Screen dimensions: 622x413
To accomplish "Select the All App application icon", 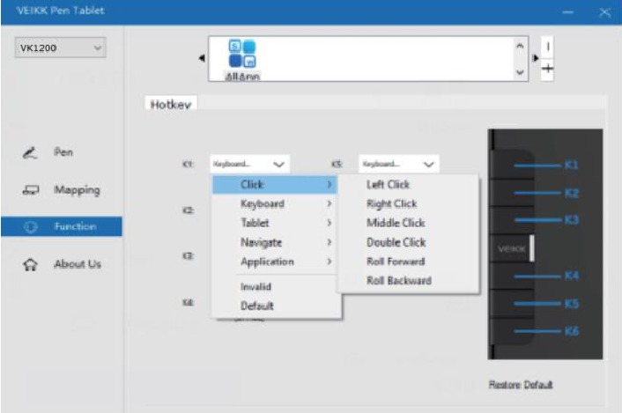I will (x=242, y=60).
